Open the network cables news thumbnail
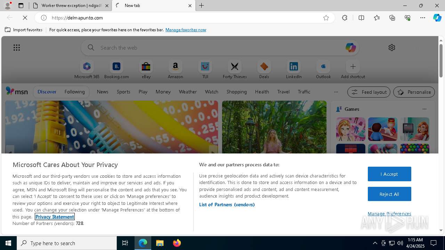The height and width of the screenshot is (250, 445). click(111, 127)
